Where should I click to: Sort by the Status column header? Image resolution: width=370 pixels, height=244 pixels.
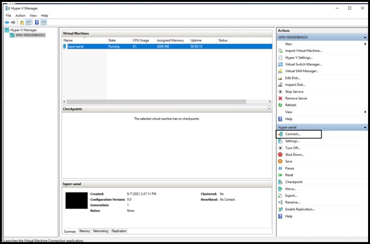(244, 40)
